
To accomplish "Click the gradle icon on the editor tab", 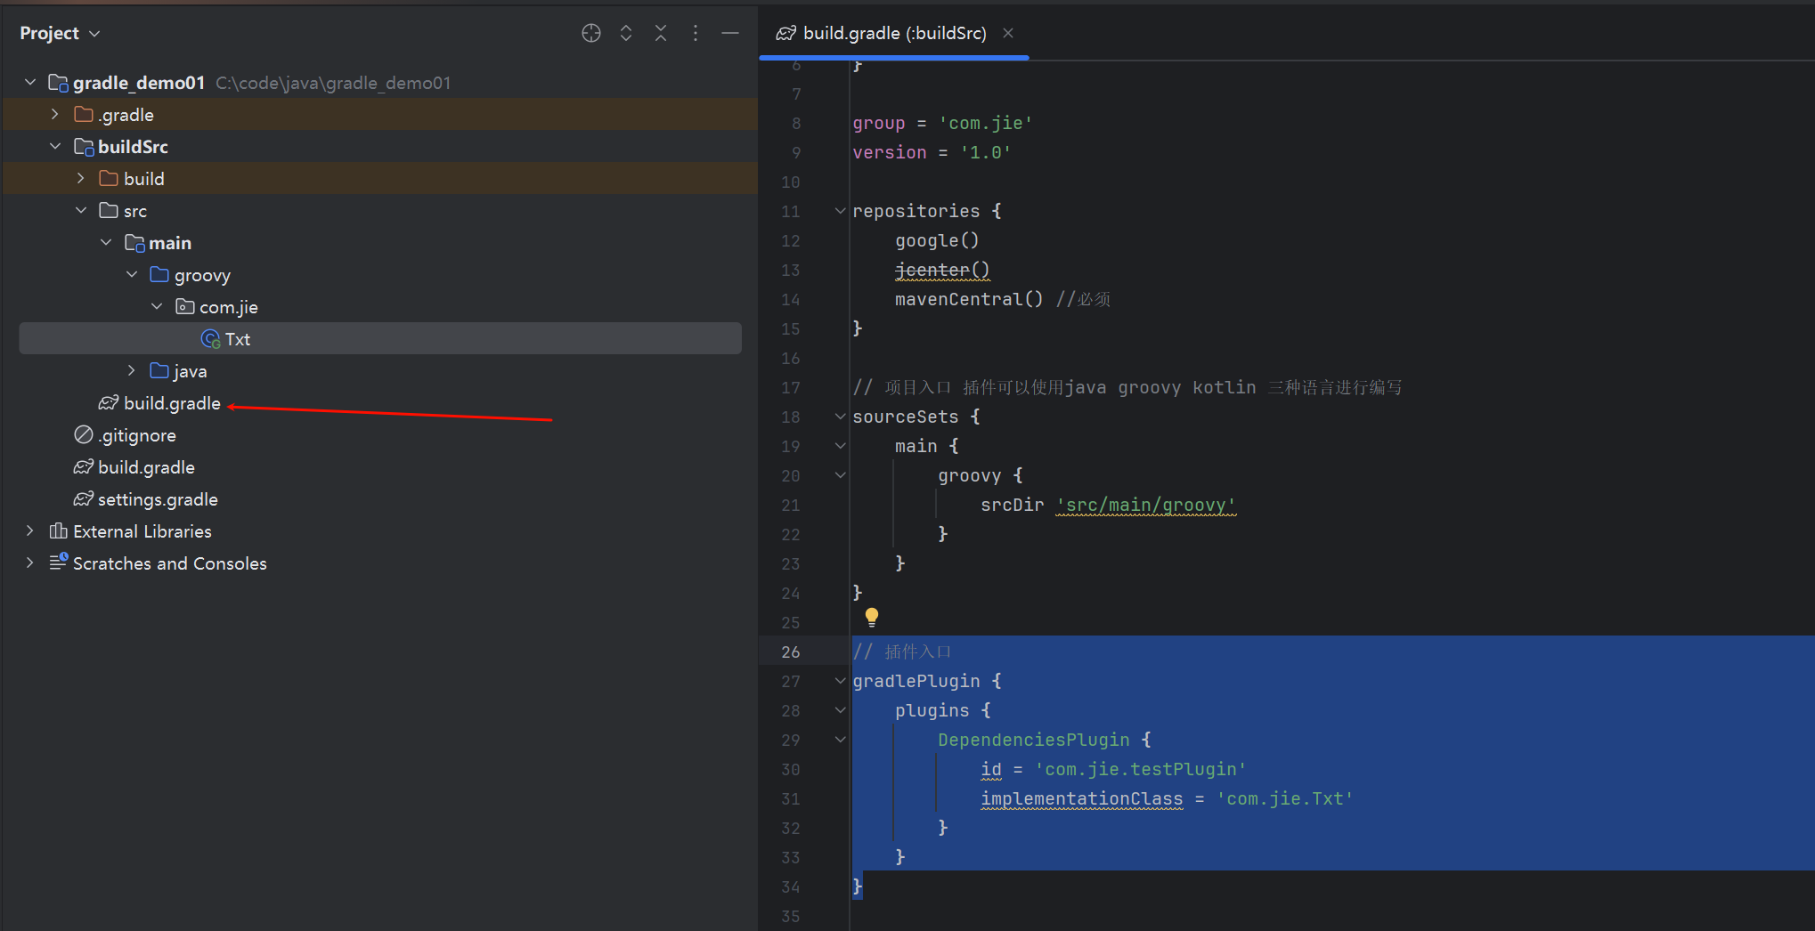I will [x=785, y=33].
